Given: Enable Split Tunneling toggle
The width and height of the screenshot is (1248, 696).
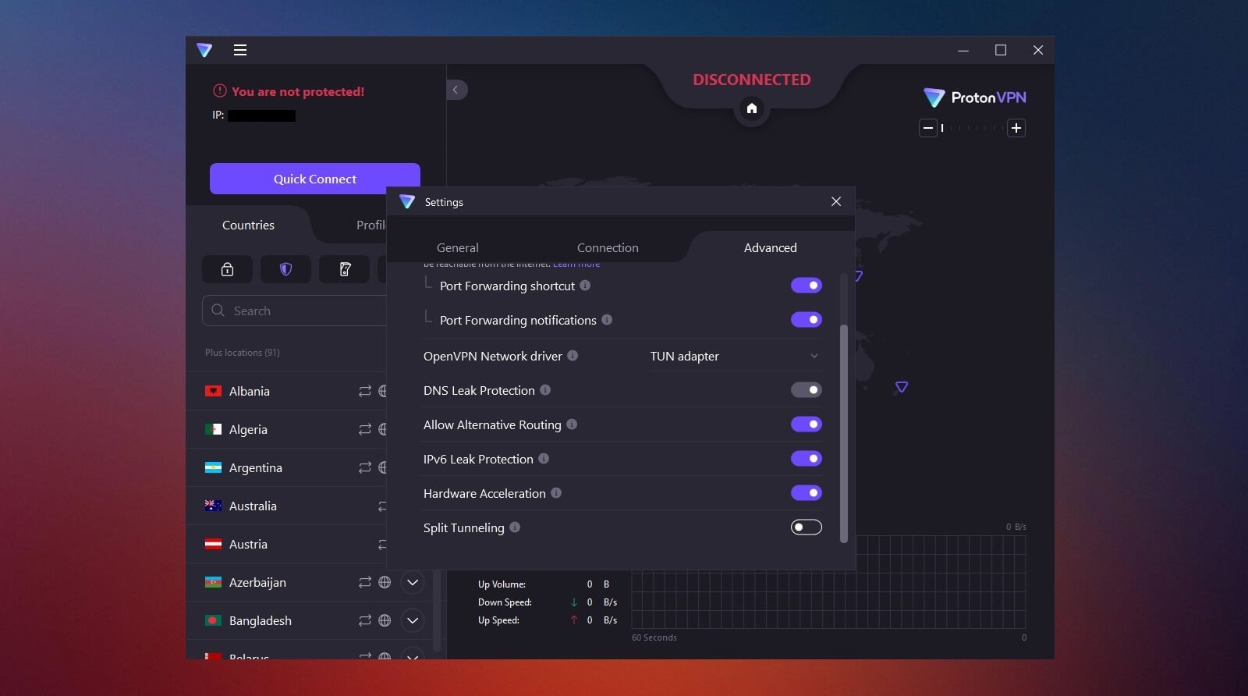Looking at the screenshot, I should coord(807,527).
